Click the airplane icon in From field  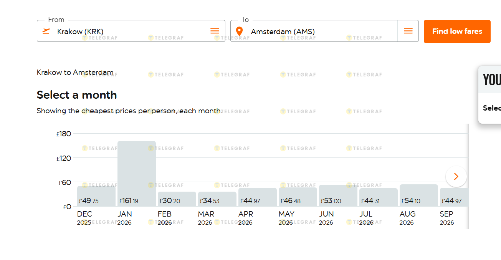click(x=46, y=31)
